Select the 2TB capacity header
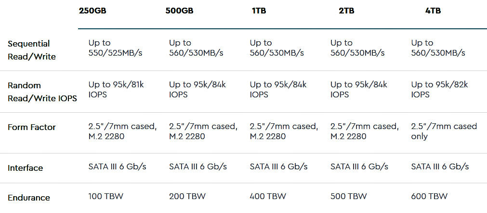Image resolution: width=487 pixels, height=213 pixels. [346, 11]
